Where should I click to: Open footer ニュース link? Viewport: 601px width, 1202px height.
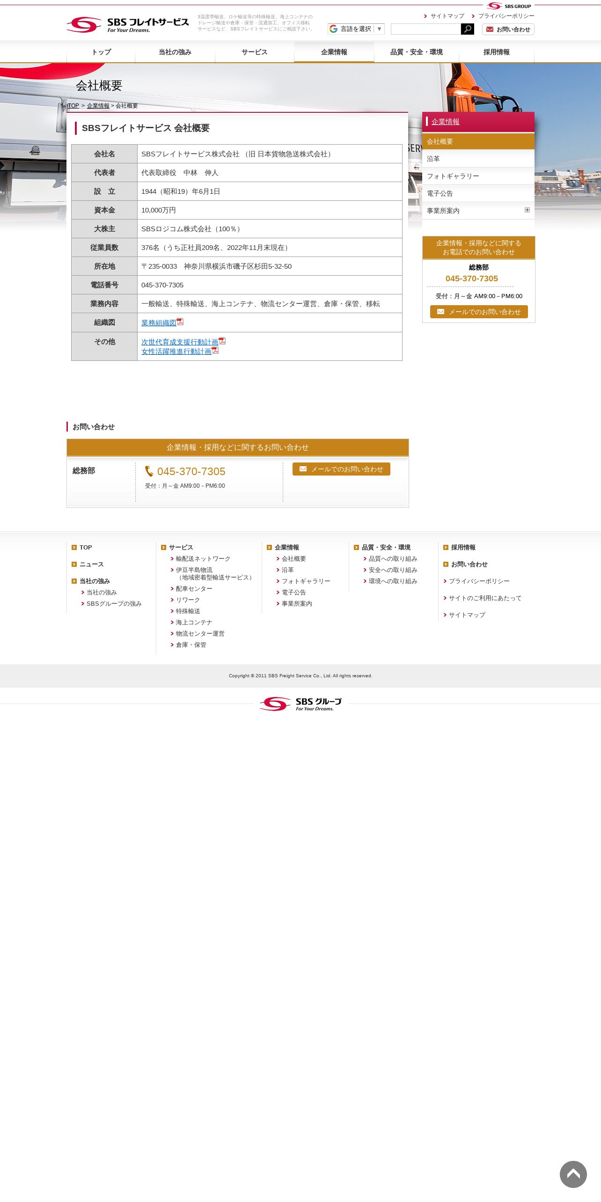click(92, 564)
